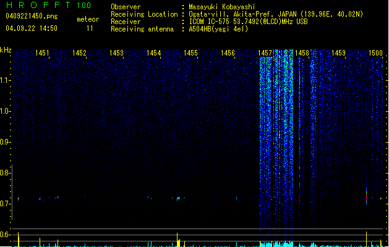Click the Receiver label
Viewport: 389px width, 247px height.
(x=126, y=22)
